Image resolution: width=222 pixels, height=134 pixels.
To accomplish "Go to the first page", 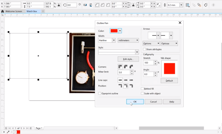I will coord(10,128).
